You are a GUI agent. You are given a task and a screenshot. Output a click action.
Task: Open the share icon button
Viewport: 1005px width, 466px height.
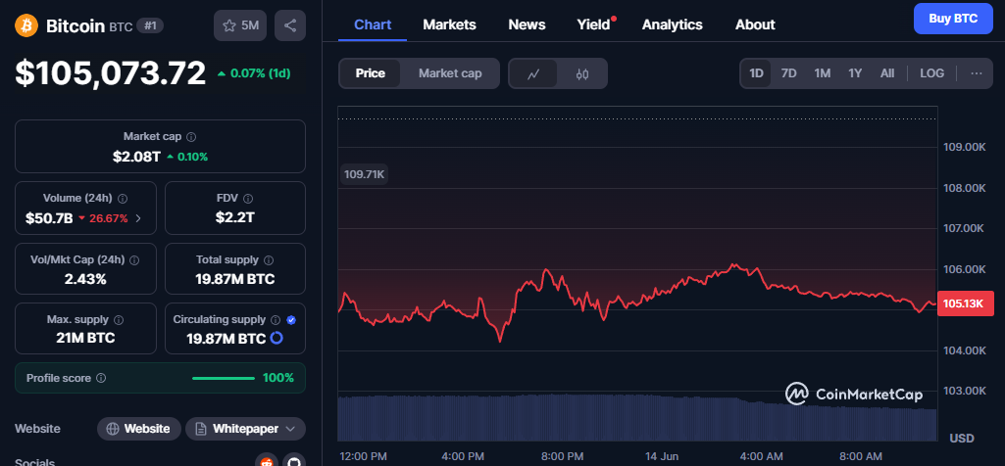[290, 25]
